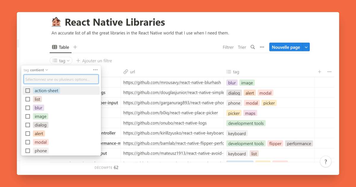This screenshot has height=187, width=356.
Task: Select the green image tag in options list
Action: pos(41,116)
